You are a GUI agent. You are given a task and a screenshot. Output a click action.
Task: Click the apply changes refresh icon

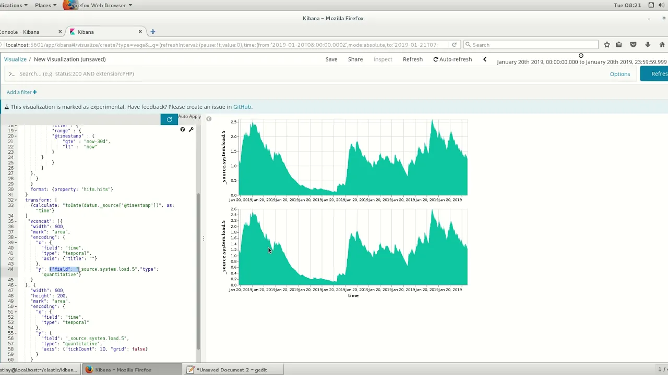click(x=169, y=120)
